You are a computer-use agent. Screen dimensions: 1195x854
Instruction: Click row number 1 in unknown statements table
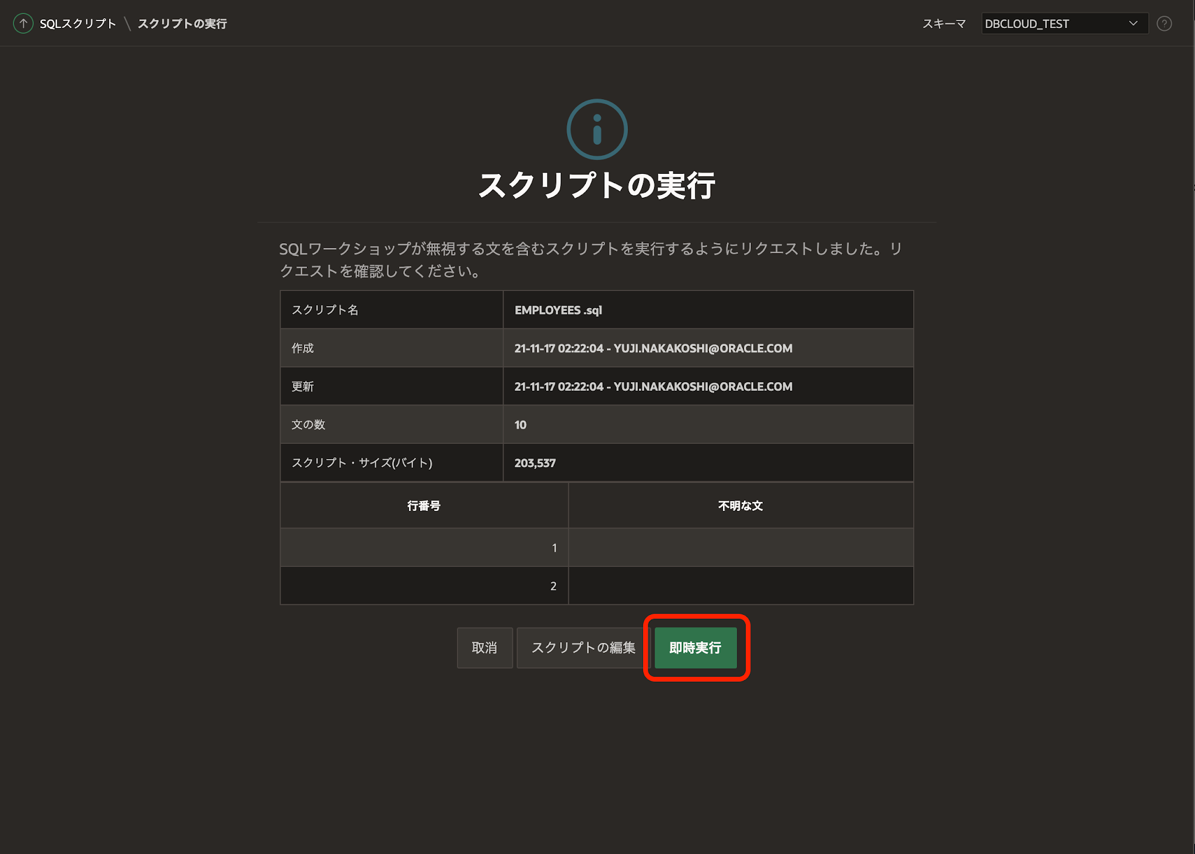coord(554,548)
